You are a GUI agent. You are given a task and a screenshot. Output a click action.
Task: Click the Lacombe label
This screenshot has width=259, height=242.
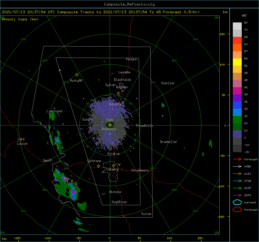(124, 72)
